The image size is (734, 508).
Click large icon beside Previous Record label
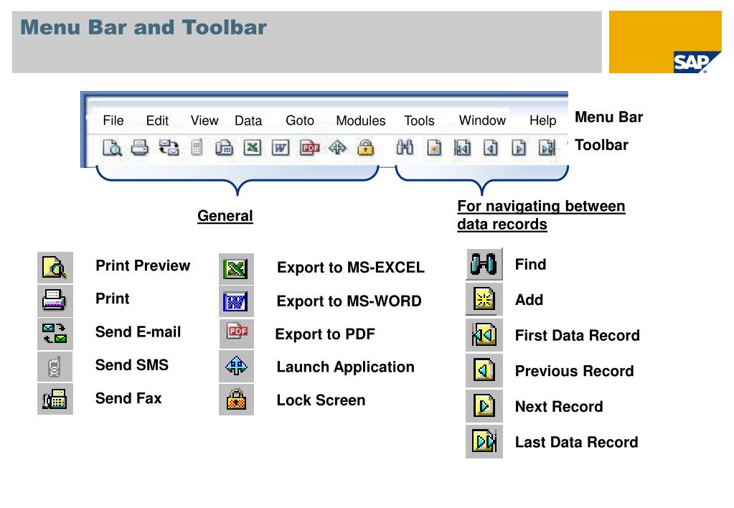tap(484, 370)
